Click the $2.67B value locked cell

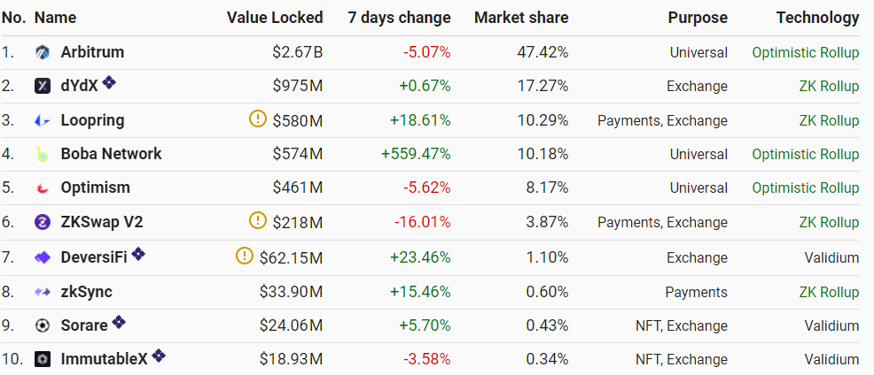(x=298, y=53)
